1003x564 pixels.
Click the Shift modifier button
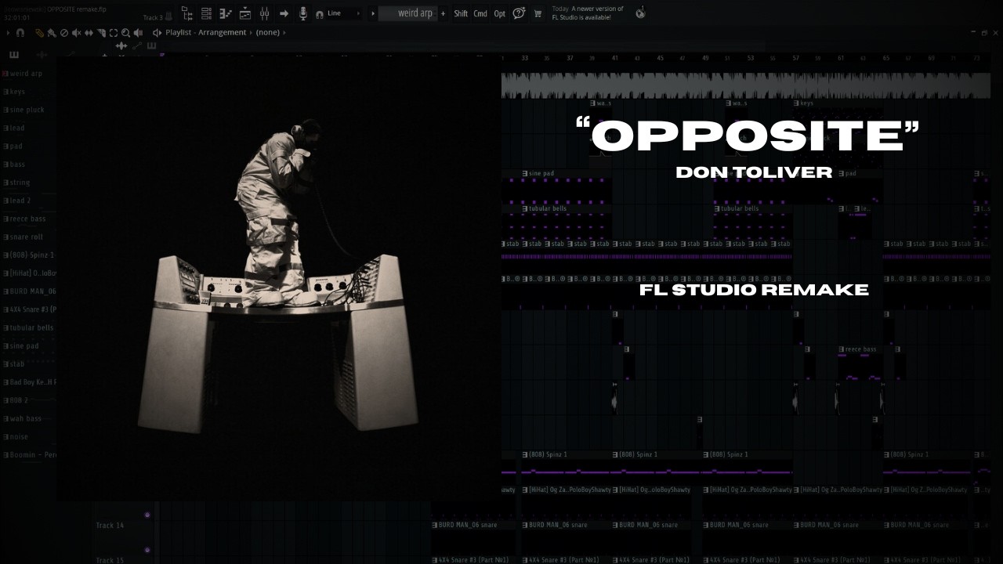461,13
